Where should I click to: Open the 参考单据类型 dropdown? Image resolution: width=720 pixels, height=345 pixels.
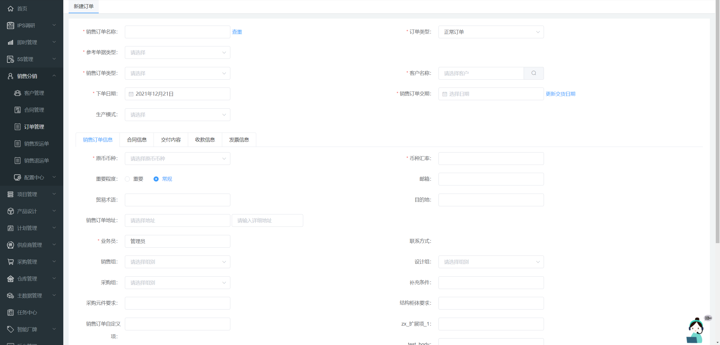(x=177, y=53)
